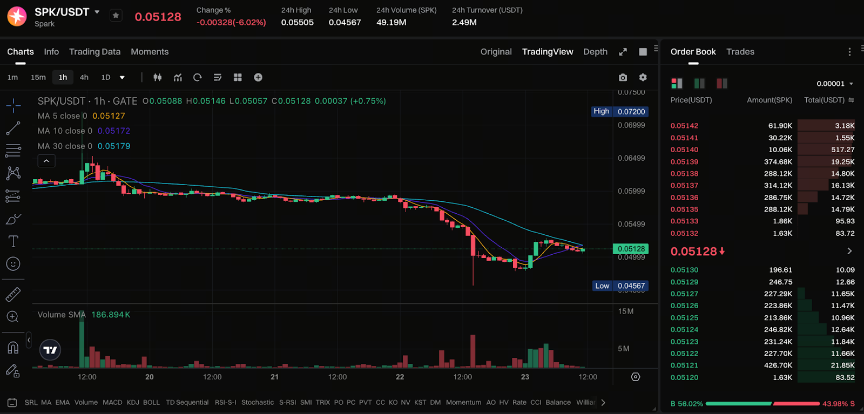Select the Original chart view
The image size is (864, 414).
tap(496, 52)
